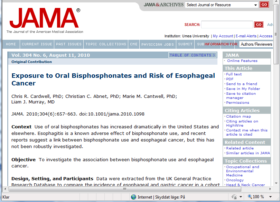
Task: Click the 'Objective' abstract heading
Action: point(24,159)
